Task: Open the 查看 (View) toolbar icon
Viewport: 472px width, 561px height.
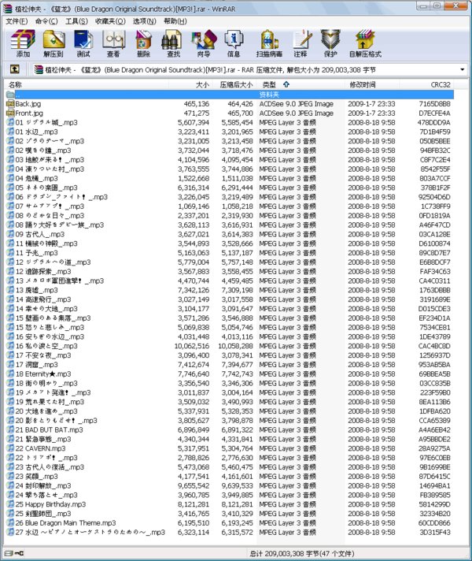Action: point(113,43)
